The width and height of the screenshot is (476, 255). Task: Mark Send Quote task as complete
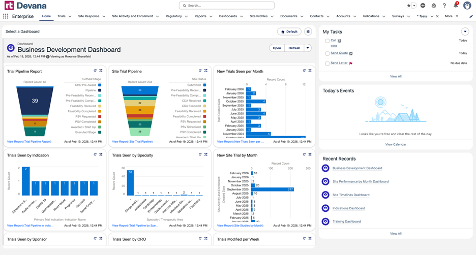click(328, 53)
